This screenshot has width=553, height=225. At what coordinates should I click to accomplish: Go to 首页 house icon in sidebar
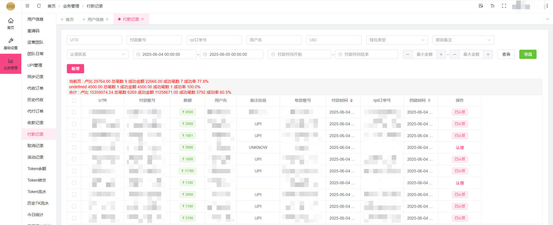pyautogui.click(x=11, y=23)
